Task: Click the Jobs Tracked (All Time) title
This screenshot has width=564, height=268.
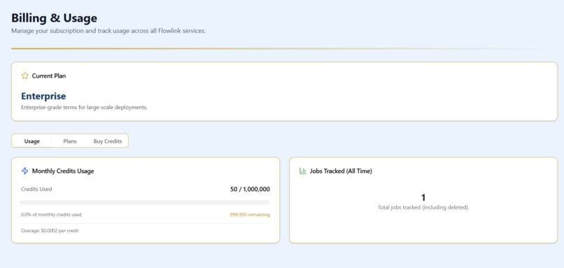Action: click(x=341, y=171)
